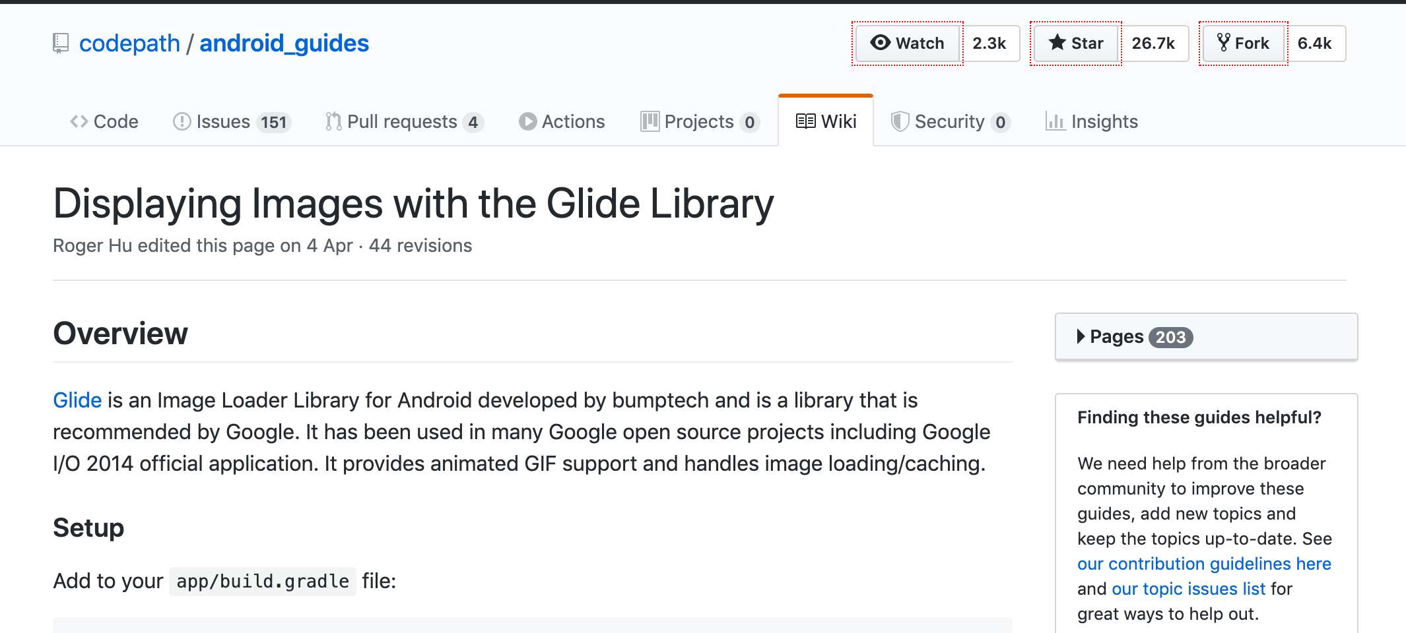1406x633 pixels.
Task: Open the codepath owner link
Action: tap(129, 44)
